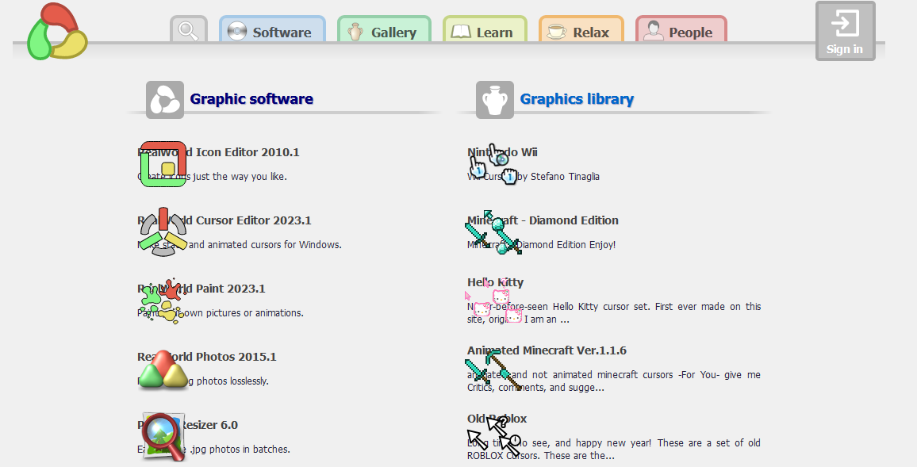
Task: Open the magnifier search tab
Action: (x=188, y=29)
